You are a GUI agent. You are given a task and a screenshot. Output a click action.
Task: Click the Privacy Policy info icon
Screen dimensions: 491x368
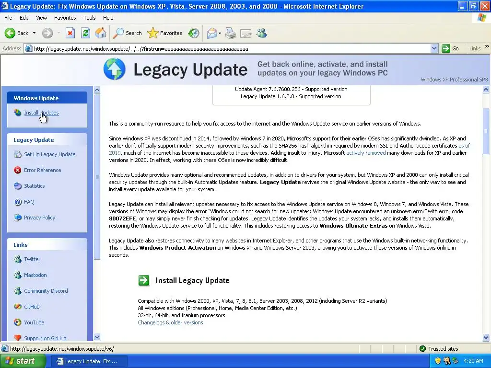coord(18,218)
